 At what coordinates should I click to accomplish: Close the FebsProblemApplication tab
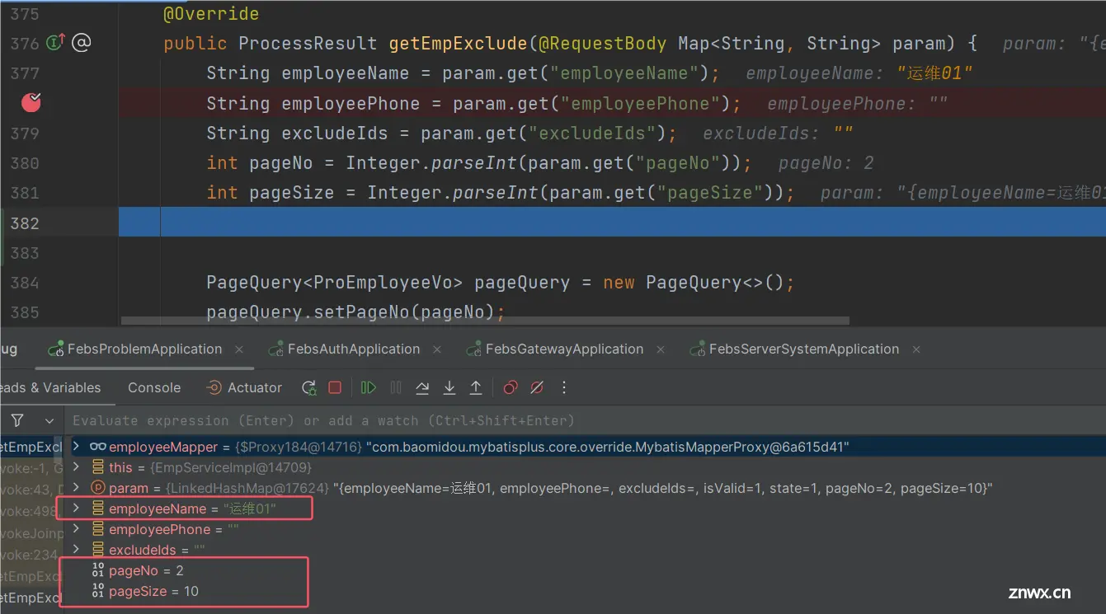point(239,349)
